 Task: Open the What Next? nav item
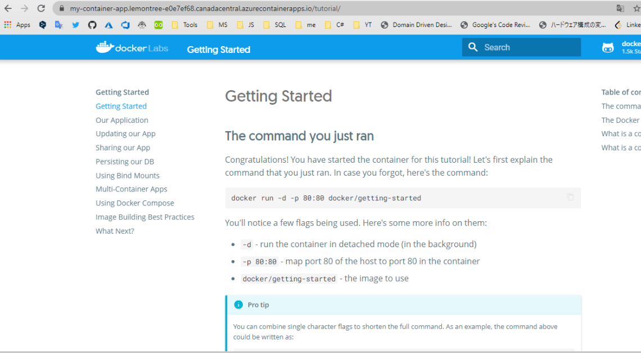pyautogui.click(x=115, y=231)
